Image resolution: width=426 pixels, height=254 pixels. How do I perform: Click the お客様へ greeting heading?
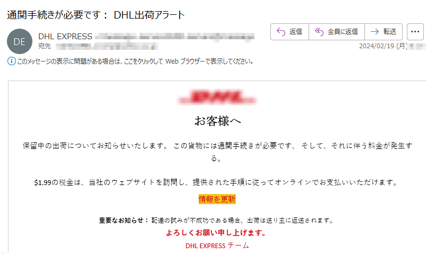[217, 121]
